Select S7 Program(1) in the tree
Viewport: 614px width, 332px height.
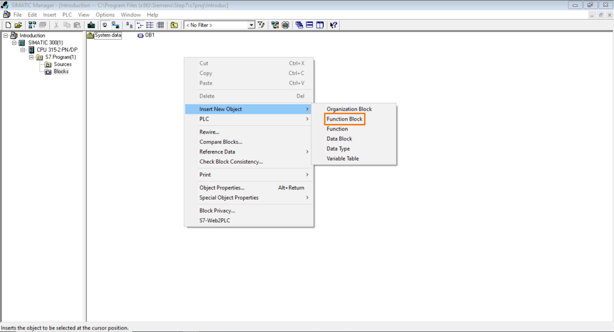[x=61, y=57]
